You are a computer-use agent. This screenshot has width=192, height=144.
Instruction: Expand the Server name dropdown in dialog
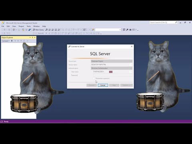point(131,65)
